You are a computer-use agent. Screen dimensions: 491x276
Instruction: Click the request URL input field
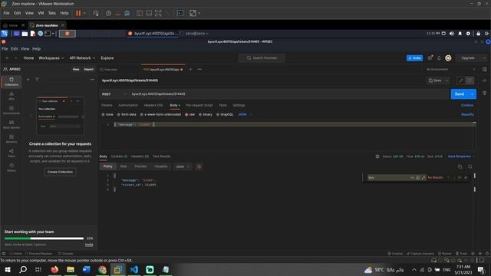[288, 94]
